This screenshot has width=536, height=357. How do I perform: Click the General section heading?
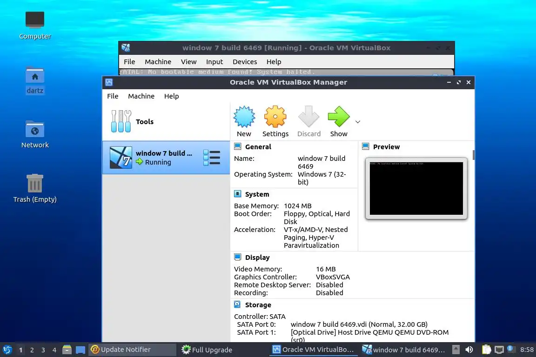click(x=258, y=147)
